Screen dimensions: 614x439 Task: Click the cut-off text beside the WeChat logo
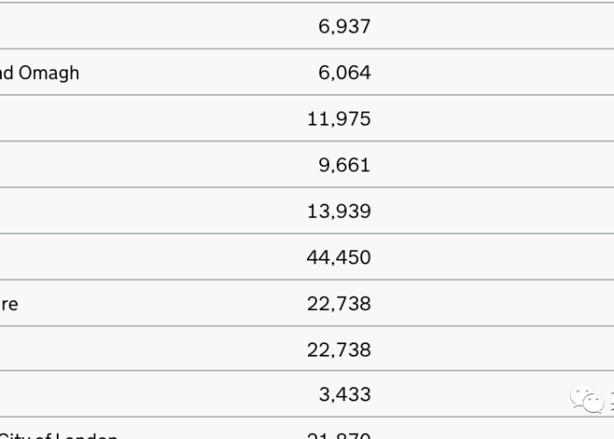click(612, 400)
